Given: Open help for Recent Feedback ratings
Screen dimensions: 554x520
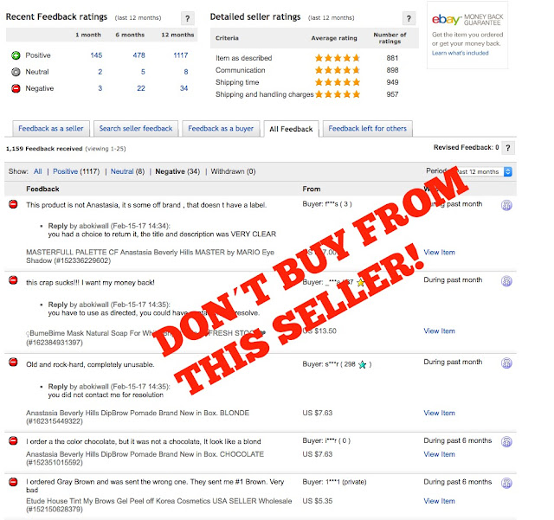Looking at the screenshot, I should point(188,18).
